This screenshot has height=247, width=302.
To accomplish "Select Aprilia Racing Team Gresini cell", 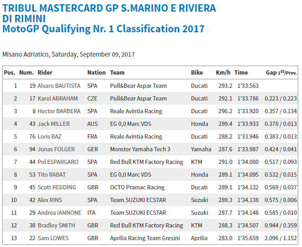I will click(144, 238).
